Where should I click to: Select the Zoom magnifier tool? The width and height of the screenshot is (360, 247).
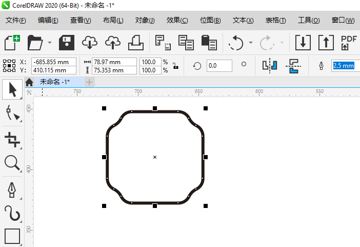pyautogui.click(x=12, y=163)
